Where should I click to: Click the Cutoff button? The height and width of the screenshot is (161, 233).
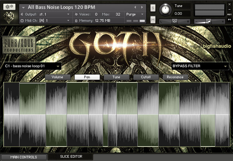tap(146, 77)
